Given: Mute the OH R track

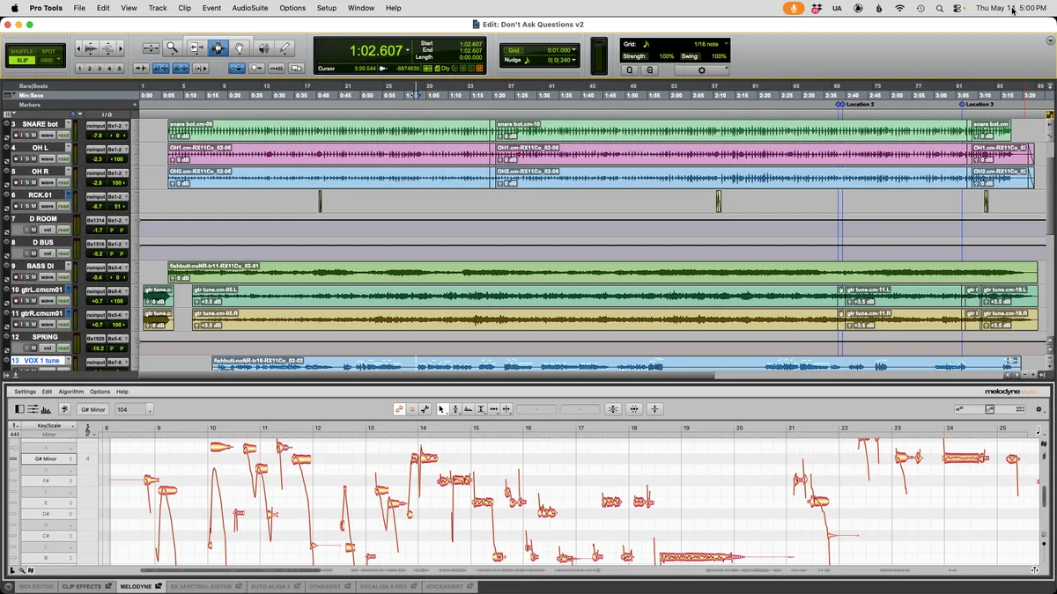Looking at the screenshot, I should (x=33, y=182).
